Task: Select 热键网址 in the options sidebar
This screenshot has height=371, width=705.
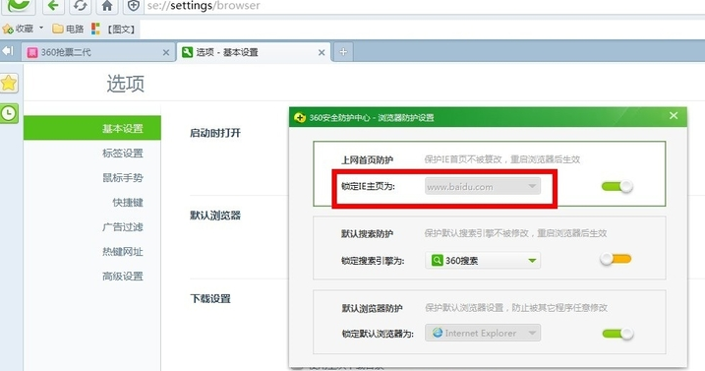Action: [x=122, y=252]
